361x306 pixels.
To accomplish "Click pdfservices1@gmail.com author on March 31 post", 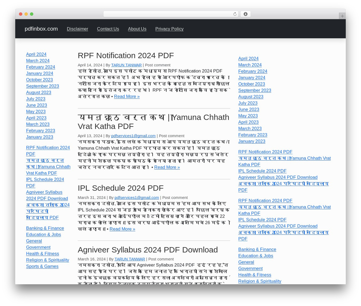I will click(x=137, y=198).
